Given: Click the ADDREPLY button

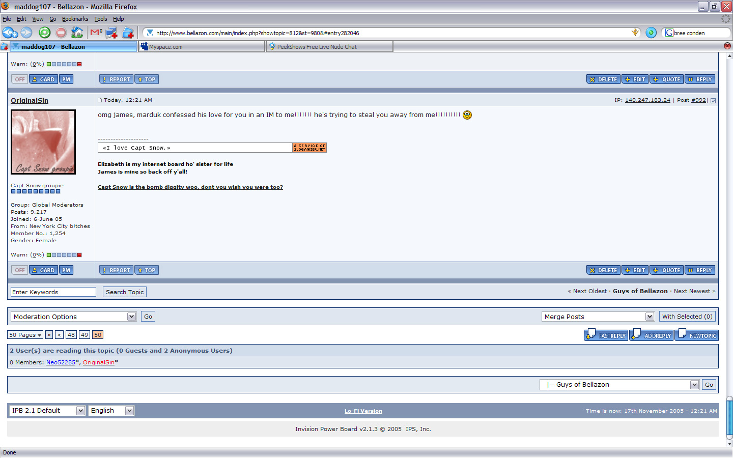Looking at the screenshot, I should (652, 335).
